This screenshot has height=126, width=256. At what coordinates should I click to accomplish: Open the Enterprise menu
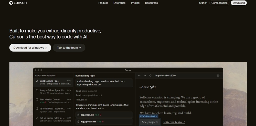(x=119, y=3)
